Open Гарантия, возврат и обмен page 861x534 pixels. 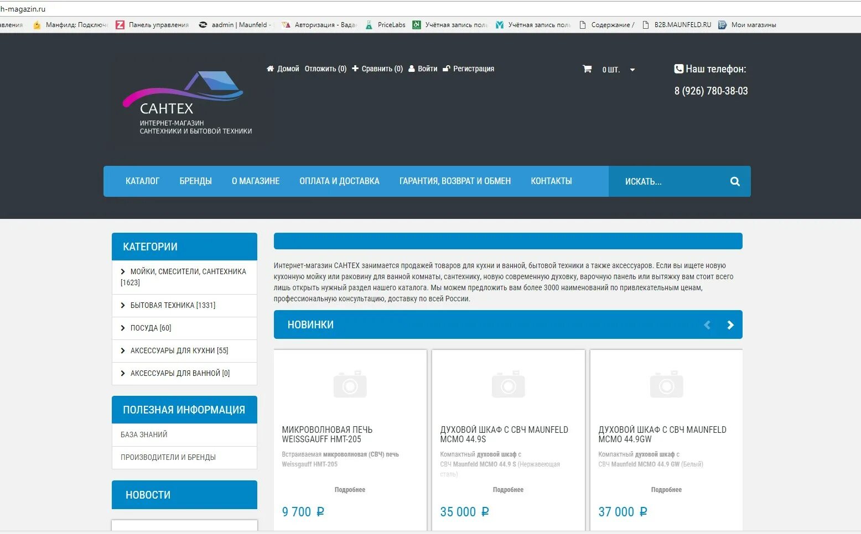click(455, 181)
